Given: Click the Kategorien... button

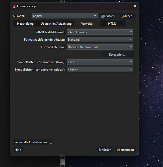Looking at the screenshot, I should [117, 54].
